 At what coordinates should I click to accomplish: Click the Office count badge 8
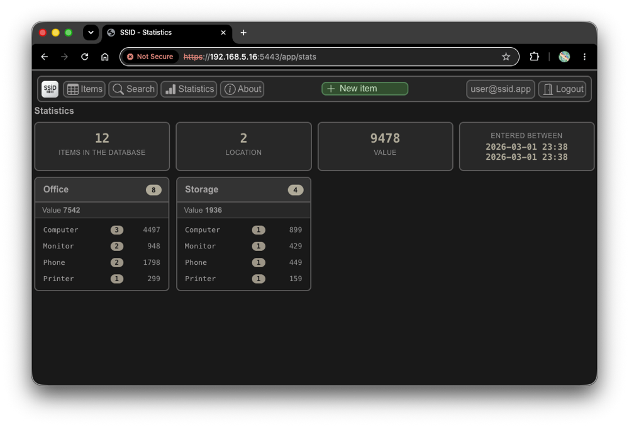(153, 190)
